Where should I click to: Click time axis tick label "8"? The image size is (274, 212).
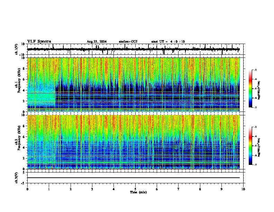coord(200,189)
